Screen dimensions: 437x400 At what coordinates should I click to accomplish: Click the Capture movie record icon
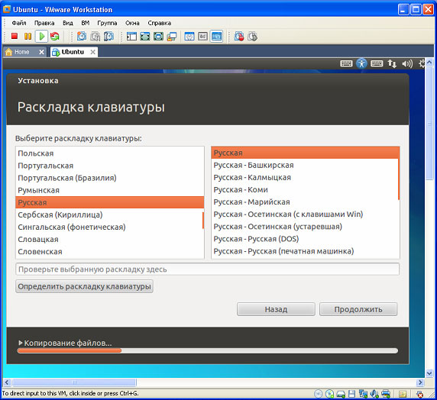click(x=239, y=36)
